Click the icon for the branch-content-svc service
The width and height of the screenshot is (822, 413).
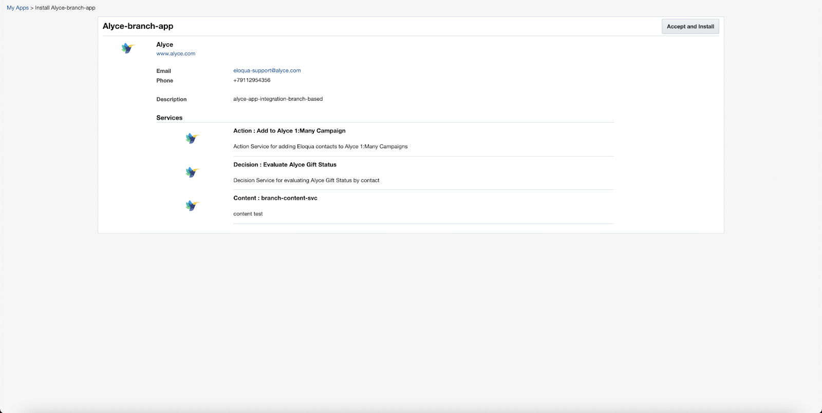tap(192, 206)
